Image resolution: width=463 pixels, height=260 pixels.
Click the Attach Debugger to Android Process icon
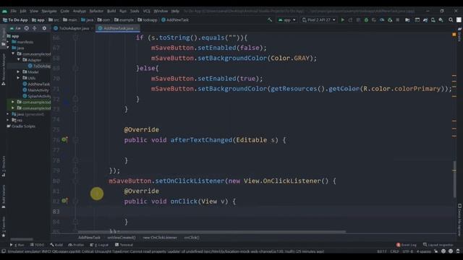click(390, 19)
